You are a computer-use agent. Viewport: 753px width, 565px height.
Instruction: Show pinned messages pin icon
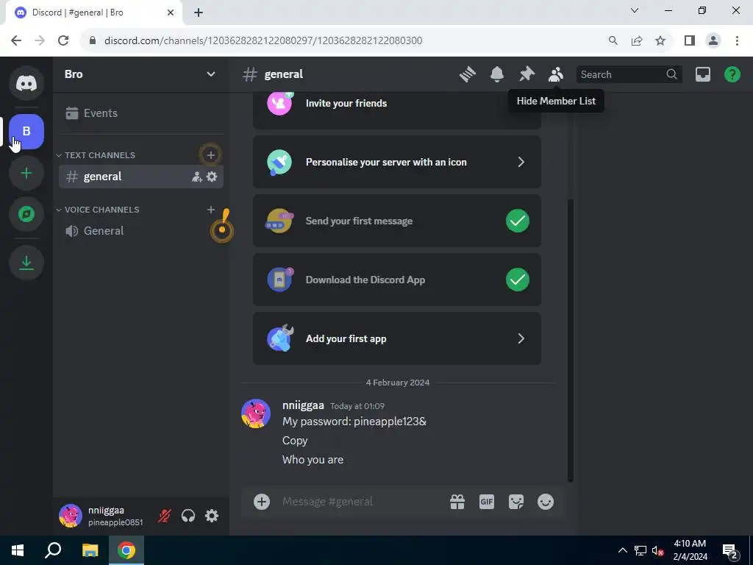point(527,74)
